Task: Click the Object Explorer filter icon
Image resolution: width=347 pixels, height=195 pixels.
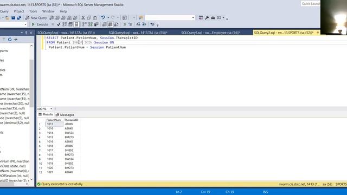Action: 4,40
